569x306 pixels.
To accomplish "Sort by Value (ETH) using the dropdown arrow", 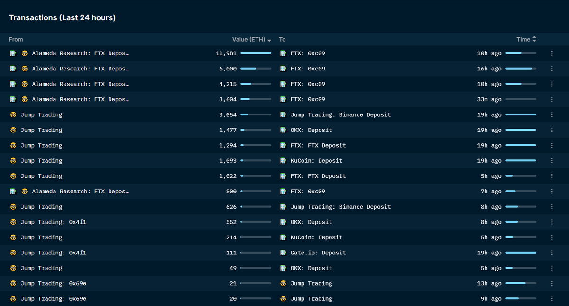I will 269,40.
